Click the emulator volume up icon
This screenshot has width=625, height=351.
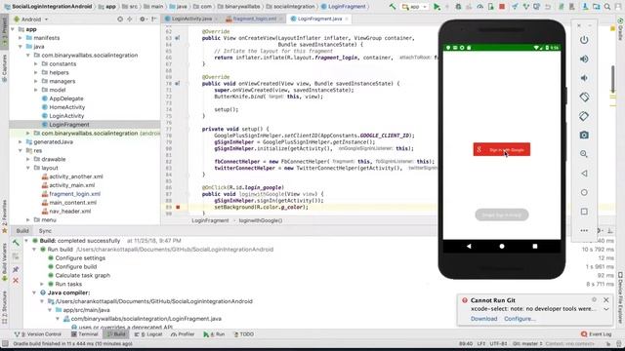(x=584, y=58)
